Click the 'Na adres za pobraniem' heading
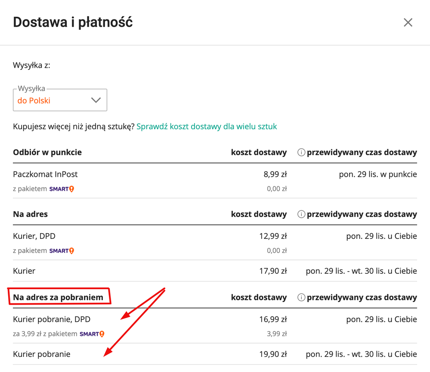Image resolution: width=430 pixels, height=372 pixels. 58,297
